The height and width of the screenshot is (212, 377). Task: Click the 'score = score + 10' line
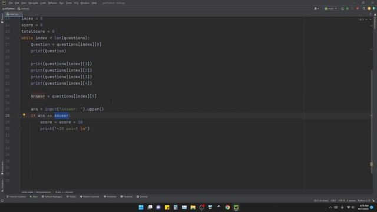coord(61,122)
